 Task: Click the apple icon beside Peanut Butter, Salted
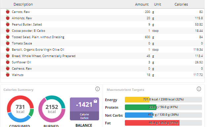8,24
